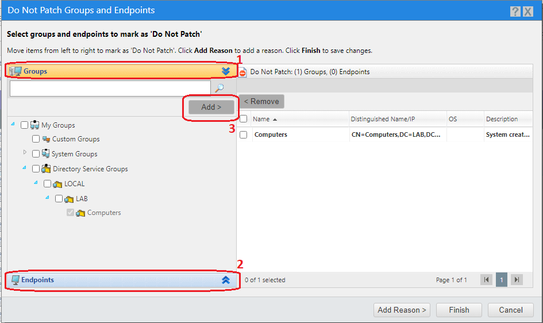
Task: Click the My Groups icon
Action: coord(34,125)
